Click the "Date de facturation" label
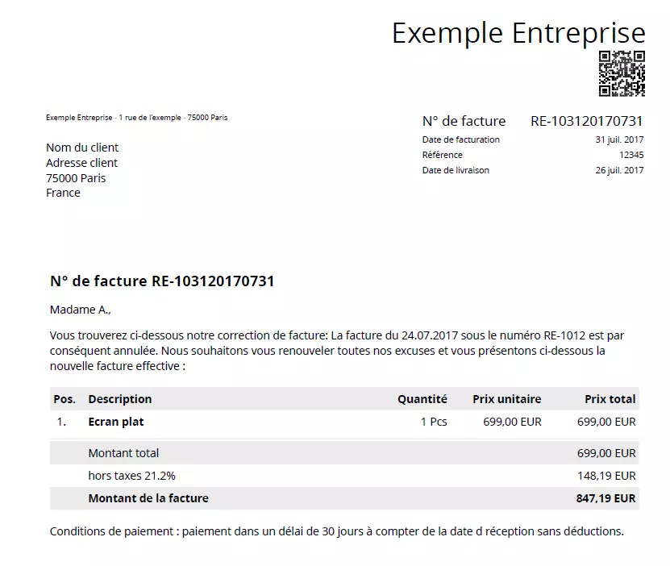 pos(460,139)
